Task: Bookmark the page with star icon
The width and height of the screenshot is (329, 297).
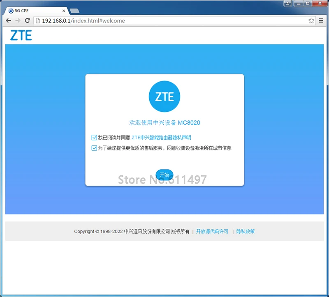Action: pos(311,21)
